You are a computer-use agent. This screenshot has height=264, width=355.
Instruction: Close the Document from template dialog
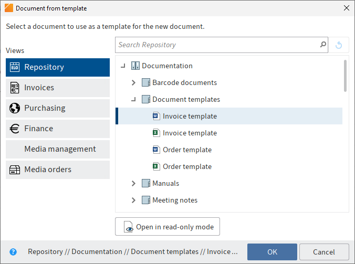347,8
